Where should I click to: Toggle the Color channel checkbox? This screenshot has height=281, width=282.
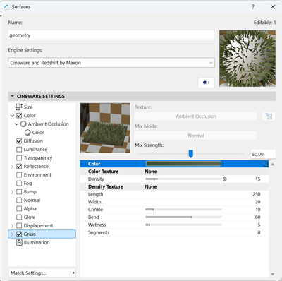(x=19, y=116)
